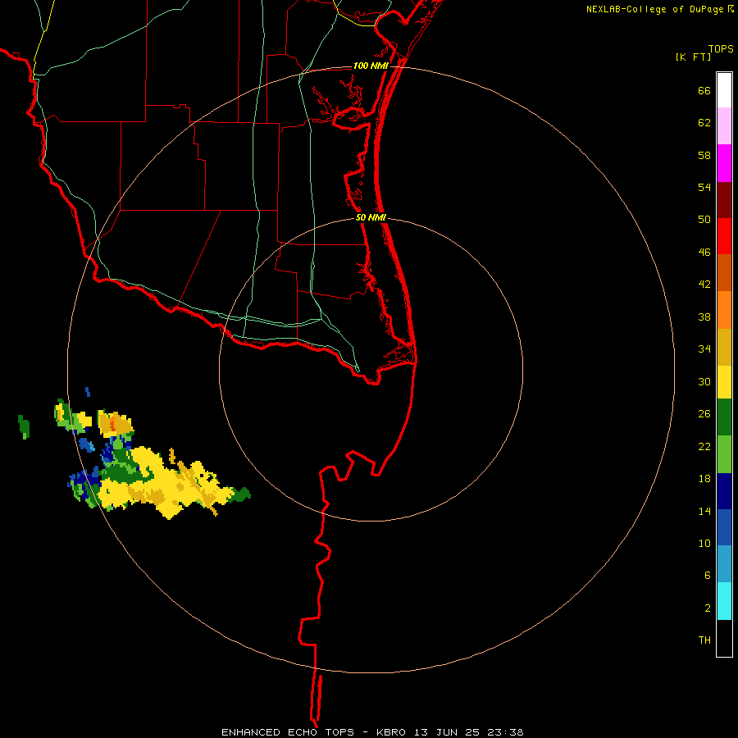Click the '2' legend value label
Image resolution: width=738 pixels, height=738 pixels.
tap(708, 608)
